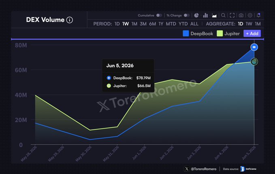Click the May 30, 2026 axis label
Viewport: 275px width, 174px height.
coord(84,154)
